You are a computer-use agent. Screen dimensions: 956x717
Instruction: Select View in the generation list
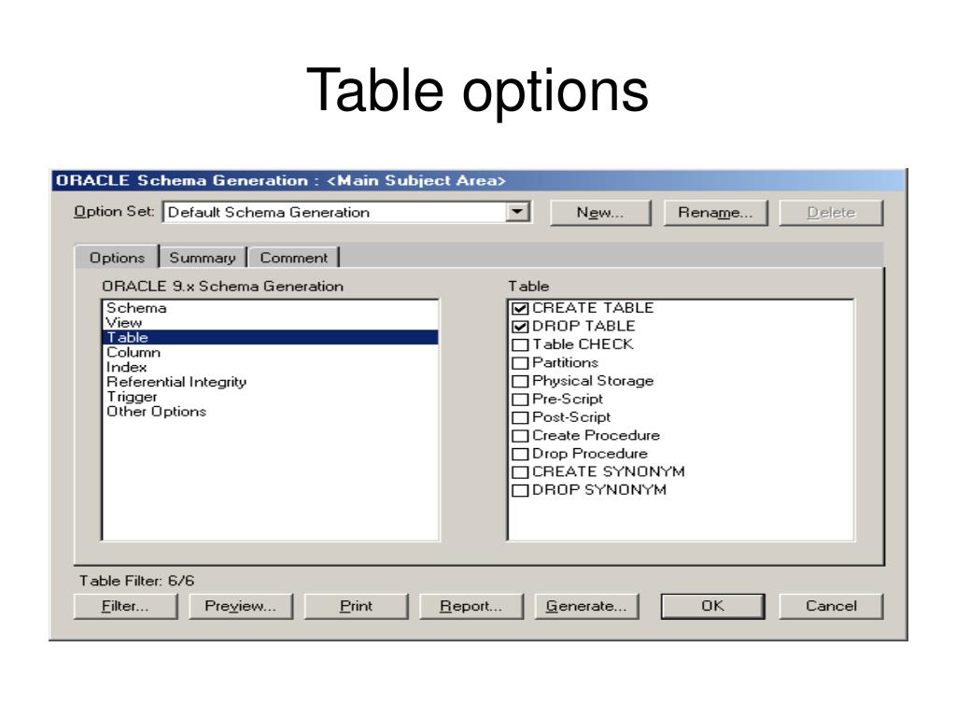(x=270, y=322)
